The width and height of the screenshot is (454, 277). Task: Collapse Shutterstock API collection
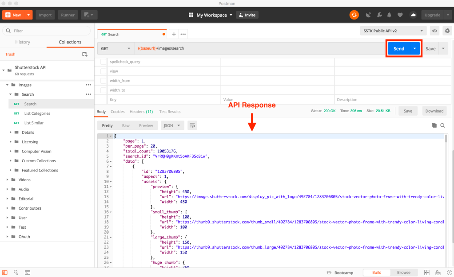4,70
